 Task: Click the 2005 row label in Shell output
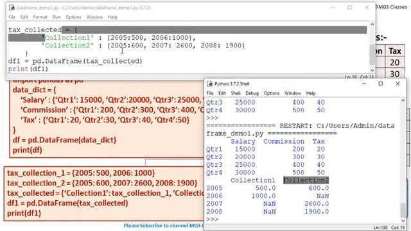pyautogui.click(x=214, y=188)
